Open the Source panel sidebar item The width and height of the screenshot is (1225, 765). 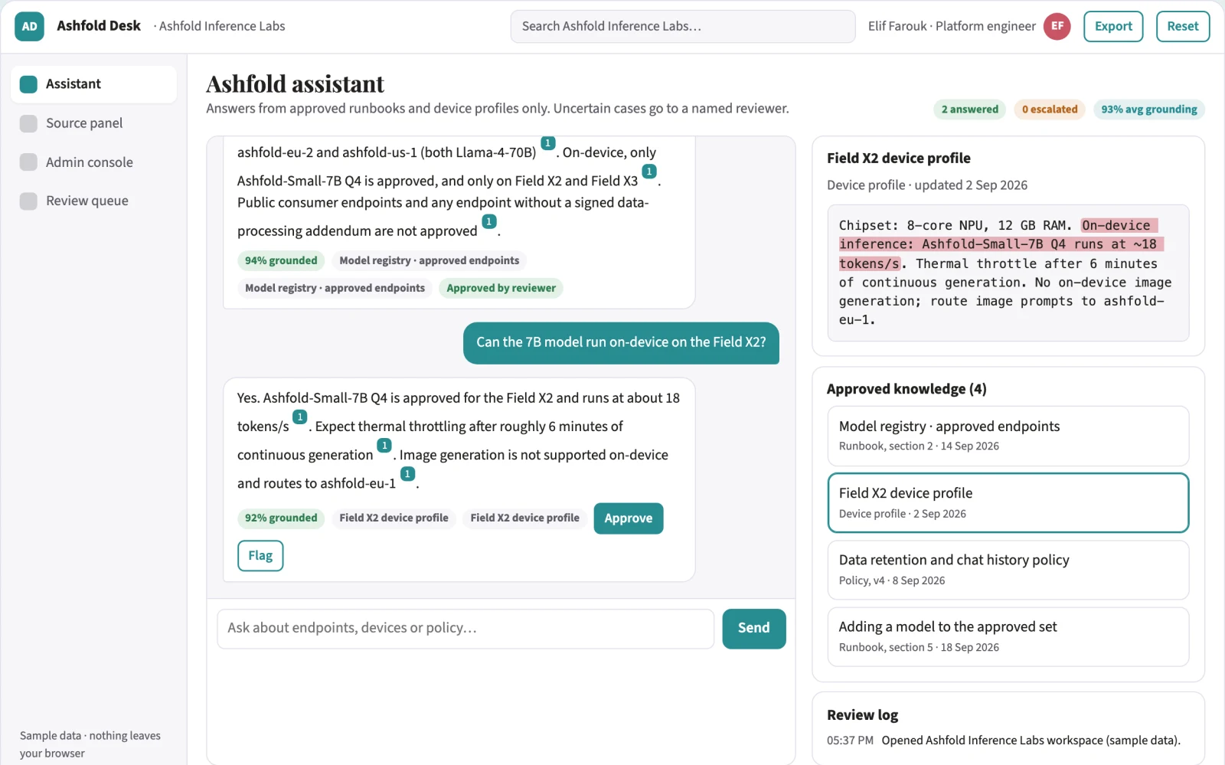[93, 123]
